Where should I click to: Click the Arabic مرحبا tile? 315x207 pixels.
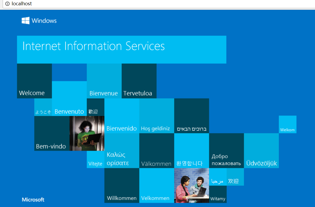pos(218,177)
